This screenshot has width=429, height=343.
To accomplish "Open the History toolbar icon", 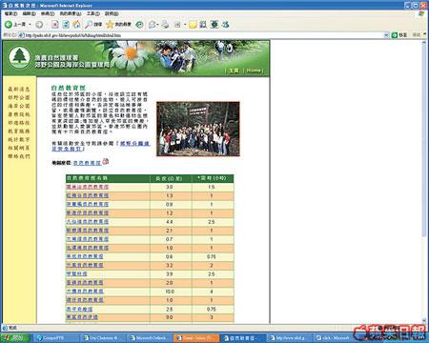I will pyautogui.click(x=139, y=25).
